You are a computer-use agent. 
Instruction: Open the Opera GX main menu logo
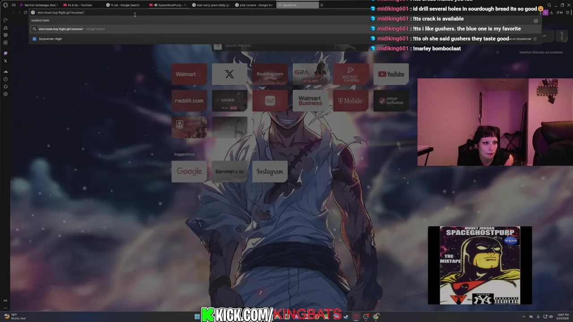pyautogui.click(x=5, y=5)
